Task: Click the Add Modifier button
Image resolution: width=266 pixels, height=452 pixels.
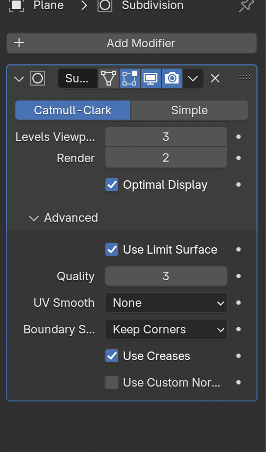Action: [x=131, y=43]
